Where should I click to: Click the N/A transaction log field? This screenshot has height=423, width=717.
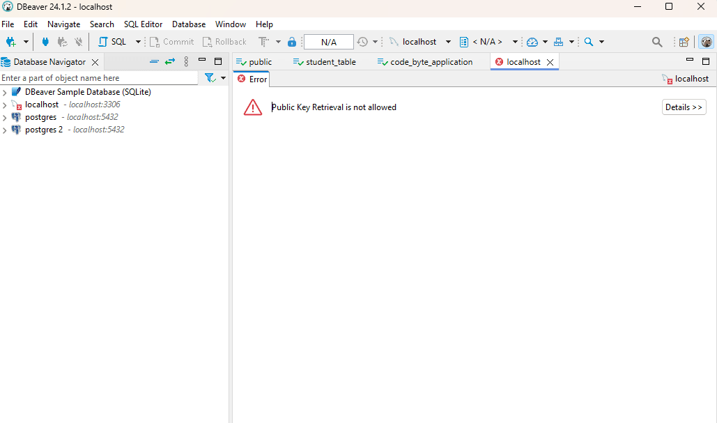[x=329, y=42]
